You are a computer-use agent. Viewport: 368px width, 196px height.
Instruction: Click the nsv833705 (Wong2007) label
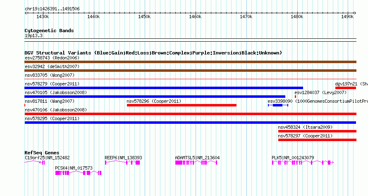pyautogui.click(x=50, y=76)
